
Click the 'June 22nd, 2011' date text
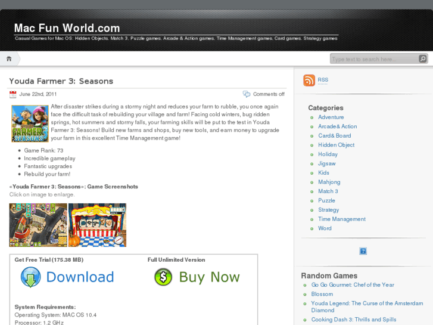pos(38,94)
